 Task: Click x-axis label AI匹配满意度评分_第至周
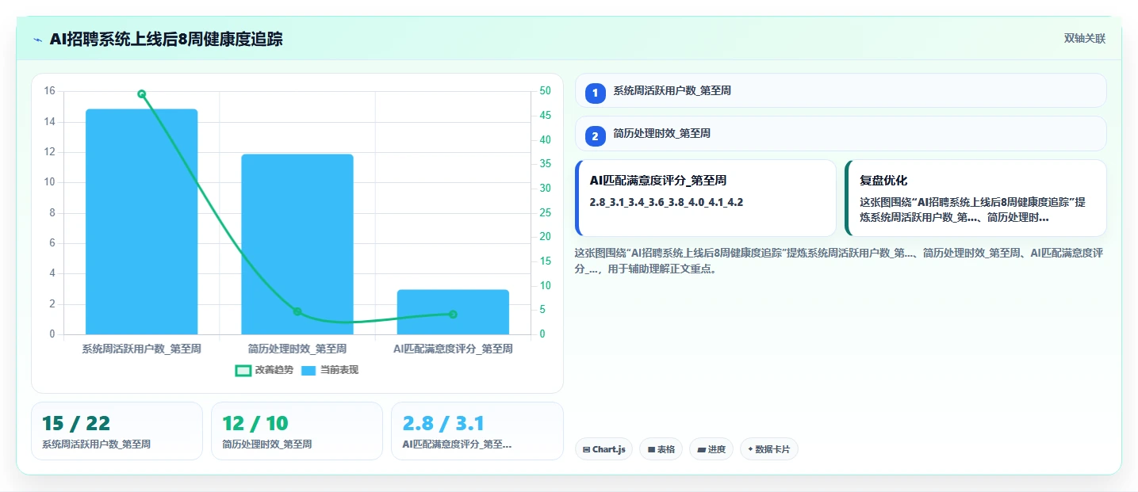[x=453, y=349]
